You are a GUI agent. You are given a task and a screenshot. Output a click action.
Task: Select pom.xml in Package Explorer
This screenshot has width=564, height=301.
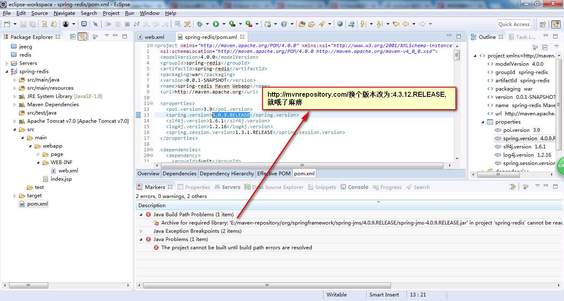[x=33, y=204]
